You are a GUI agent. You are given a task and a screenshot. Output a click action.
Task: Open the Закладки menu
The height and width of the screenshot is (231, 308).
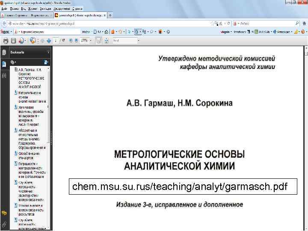click(x=45, y=9)
